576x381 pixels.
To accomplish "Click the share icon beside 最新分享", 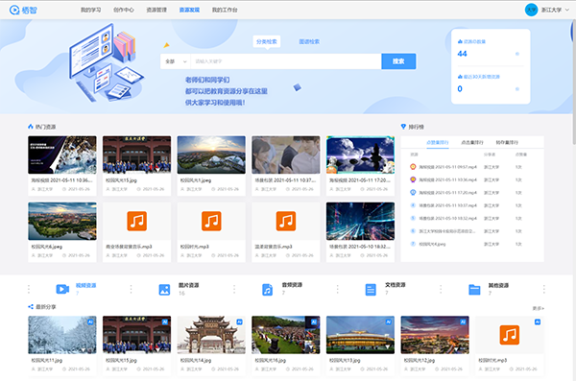I will [31, 307].
